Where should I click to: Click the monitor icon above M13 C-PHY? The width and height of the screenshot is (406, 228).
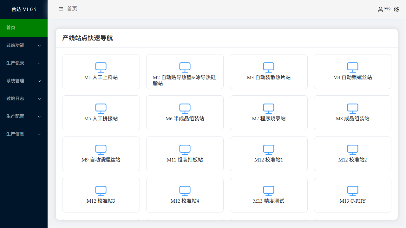pyautogui.click(x=353, y=191)
